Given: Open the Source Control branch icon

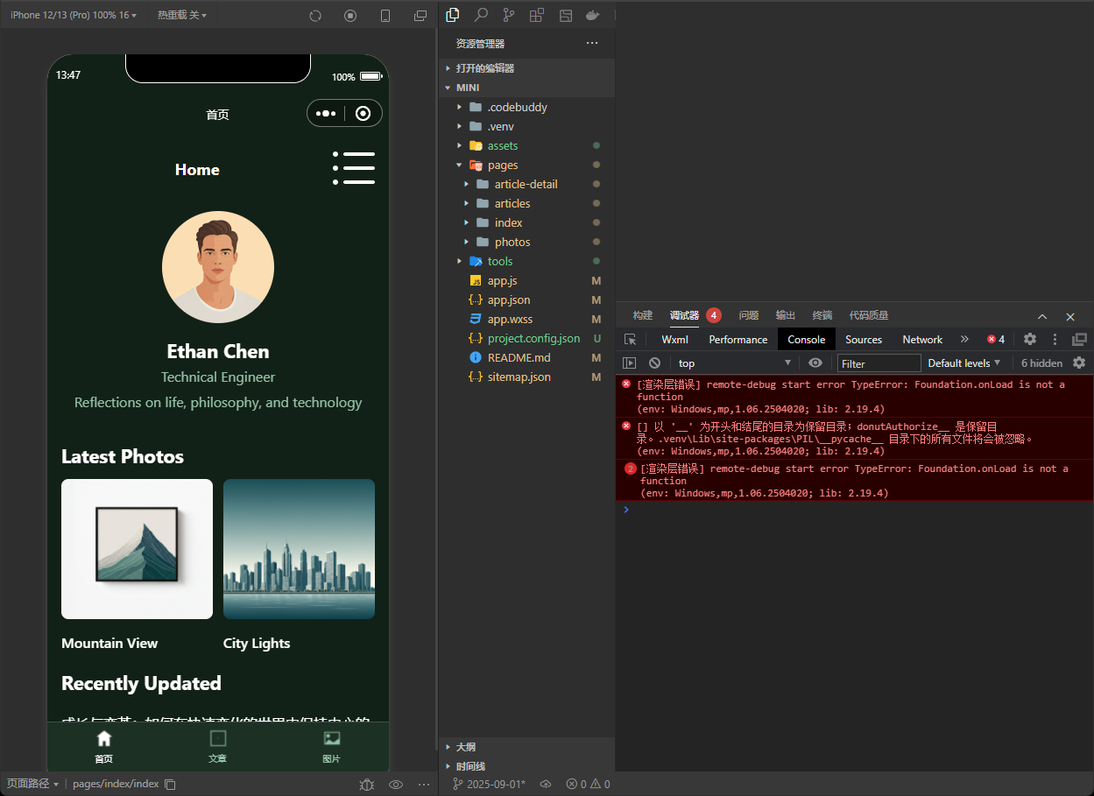Looking at the screenshot, I should (509, 15).
